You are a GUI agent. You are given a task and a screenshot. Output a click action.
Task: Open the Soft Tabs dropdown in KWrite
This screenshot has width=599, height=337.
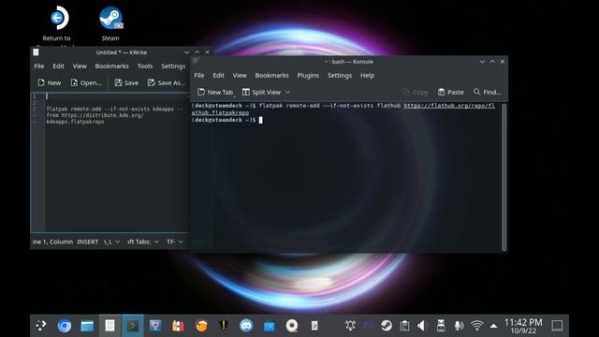point(143,242)
